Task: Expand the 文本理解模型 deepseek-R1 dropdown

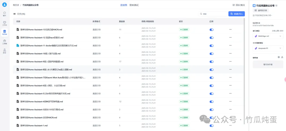Action: [268, 48]
